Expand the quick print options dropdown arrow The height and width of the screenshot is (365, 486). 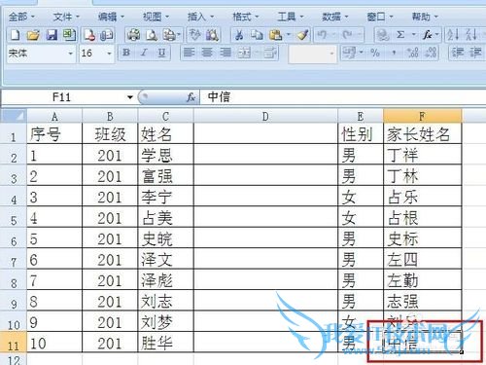pos(179,35)
